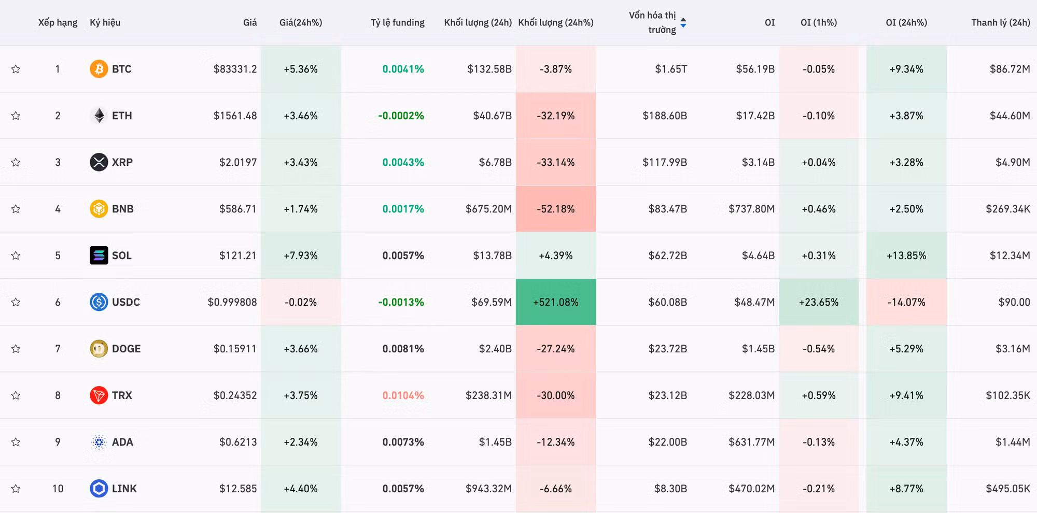
Task: Open the LINK symbol name link
Action: tap(124, 489)
